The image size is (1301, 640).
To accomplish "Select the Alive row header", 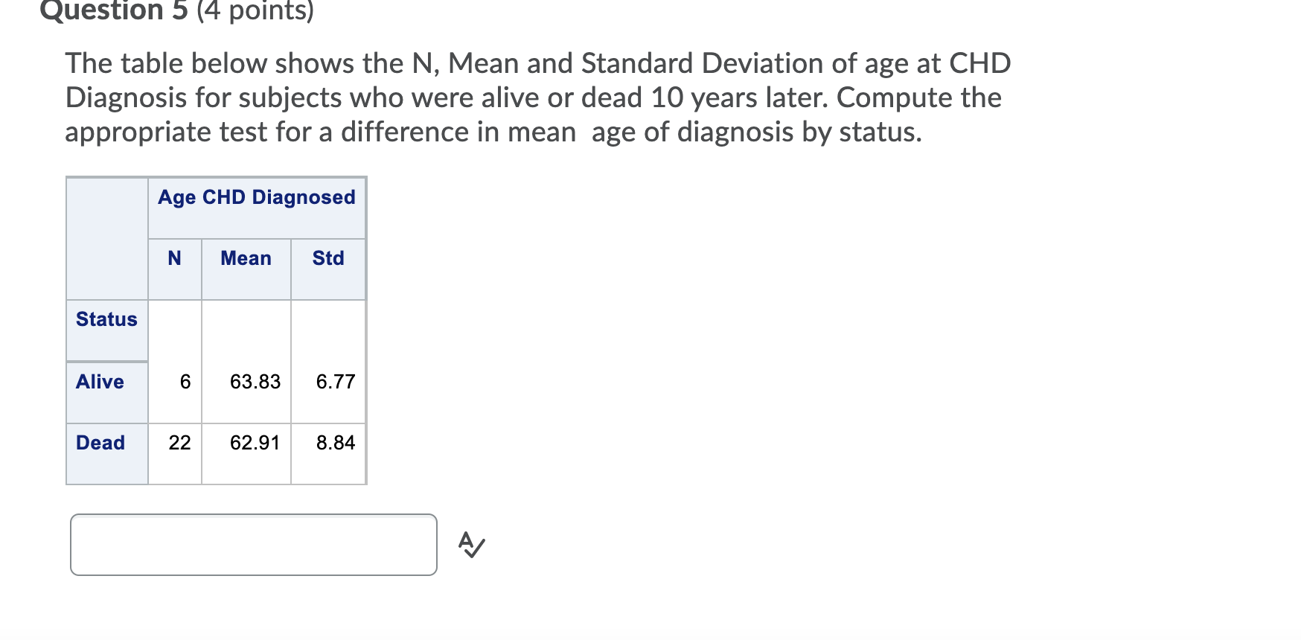I will click(100, 382).
